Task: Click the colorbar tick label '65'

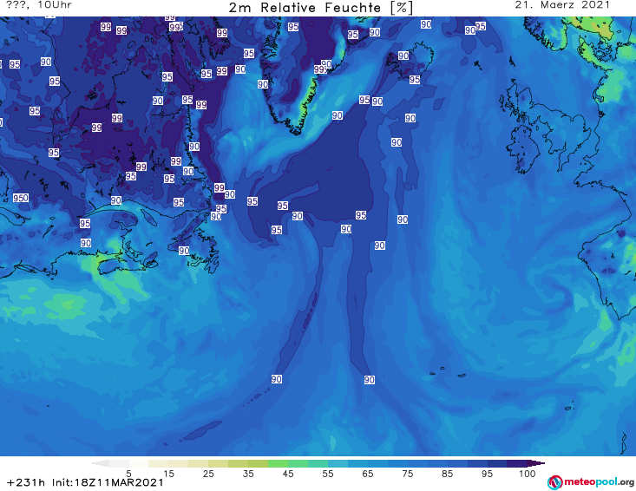Action: 368,474
